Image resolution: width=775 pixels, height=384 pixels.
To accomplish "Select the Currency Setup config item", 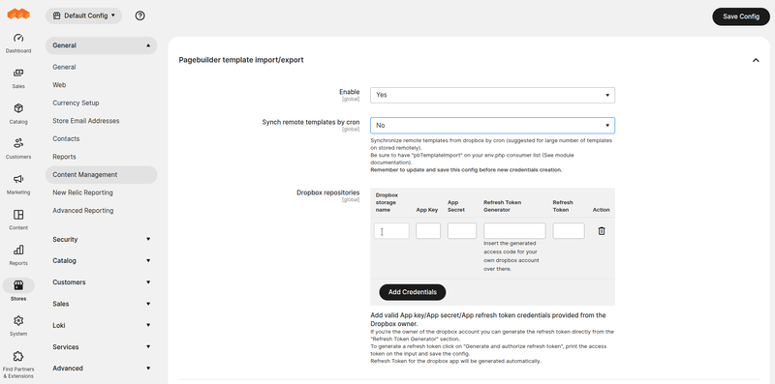I will point(76,103).
